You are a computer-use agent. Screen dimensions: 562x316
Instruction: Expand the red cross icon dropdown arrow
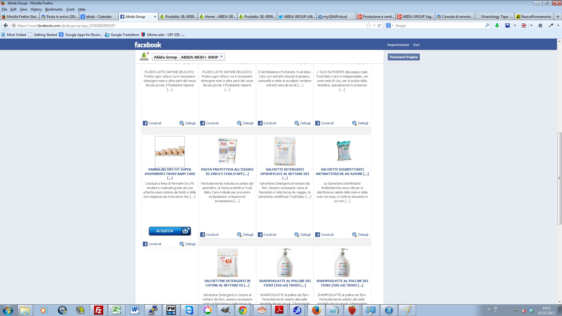click(x=531, y=25)
